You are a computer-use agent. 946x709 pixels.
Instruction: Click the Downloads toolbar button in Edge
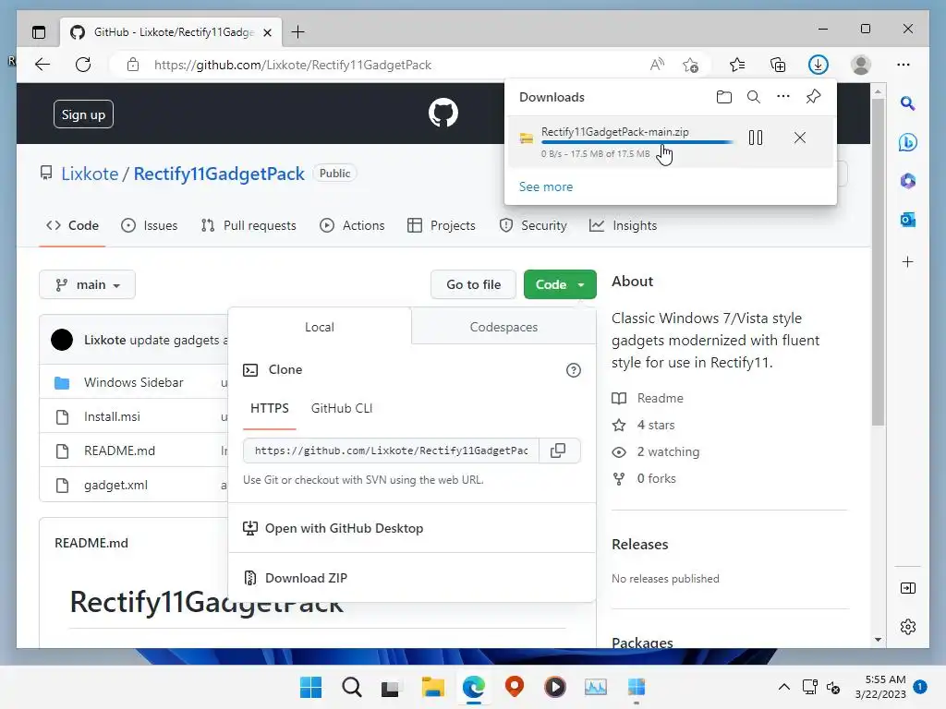click(819, 65)
